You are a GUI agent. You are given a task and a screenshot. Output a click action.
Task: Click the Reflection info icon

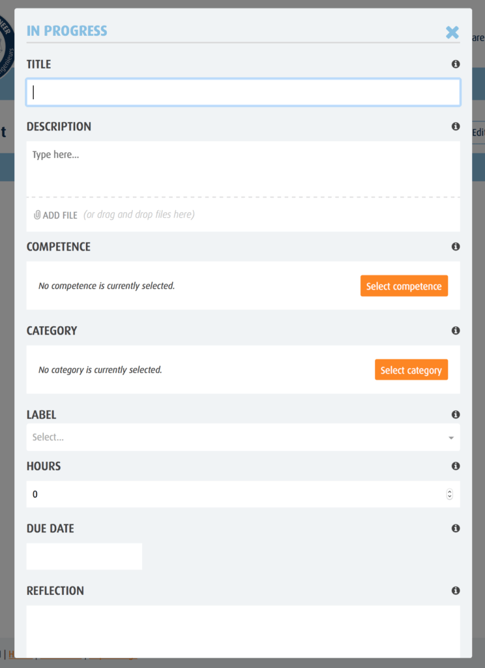tap(456, 590)
